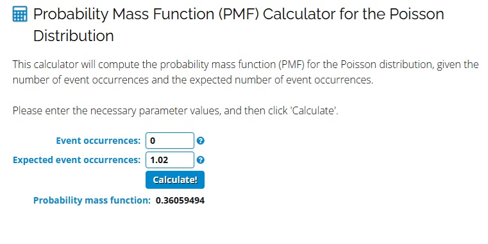Click 'expected number of event occurrences' phrase

pos(281,80)
